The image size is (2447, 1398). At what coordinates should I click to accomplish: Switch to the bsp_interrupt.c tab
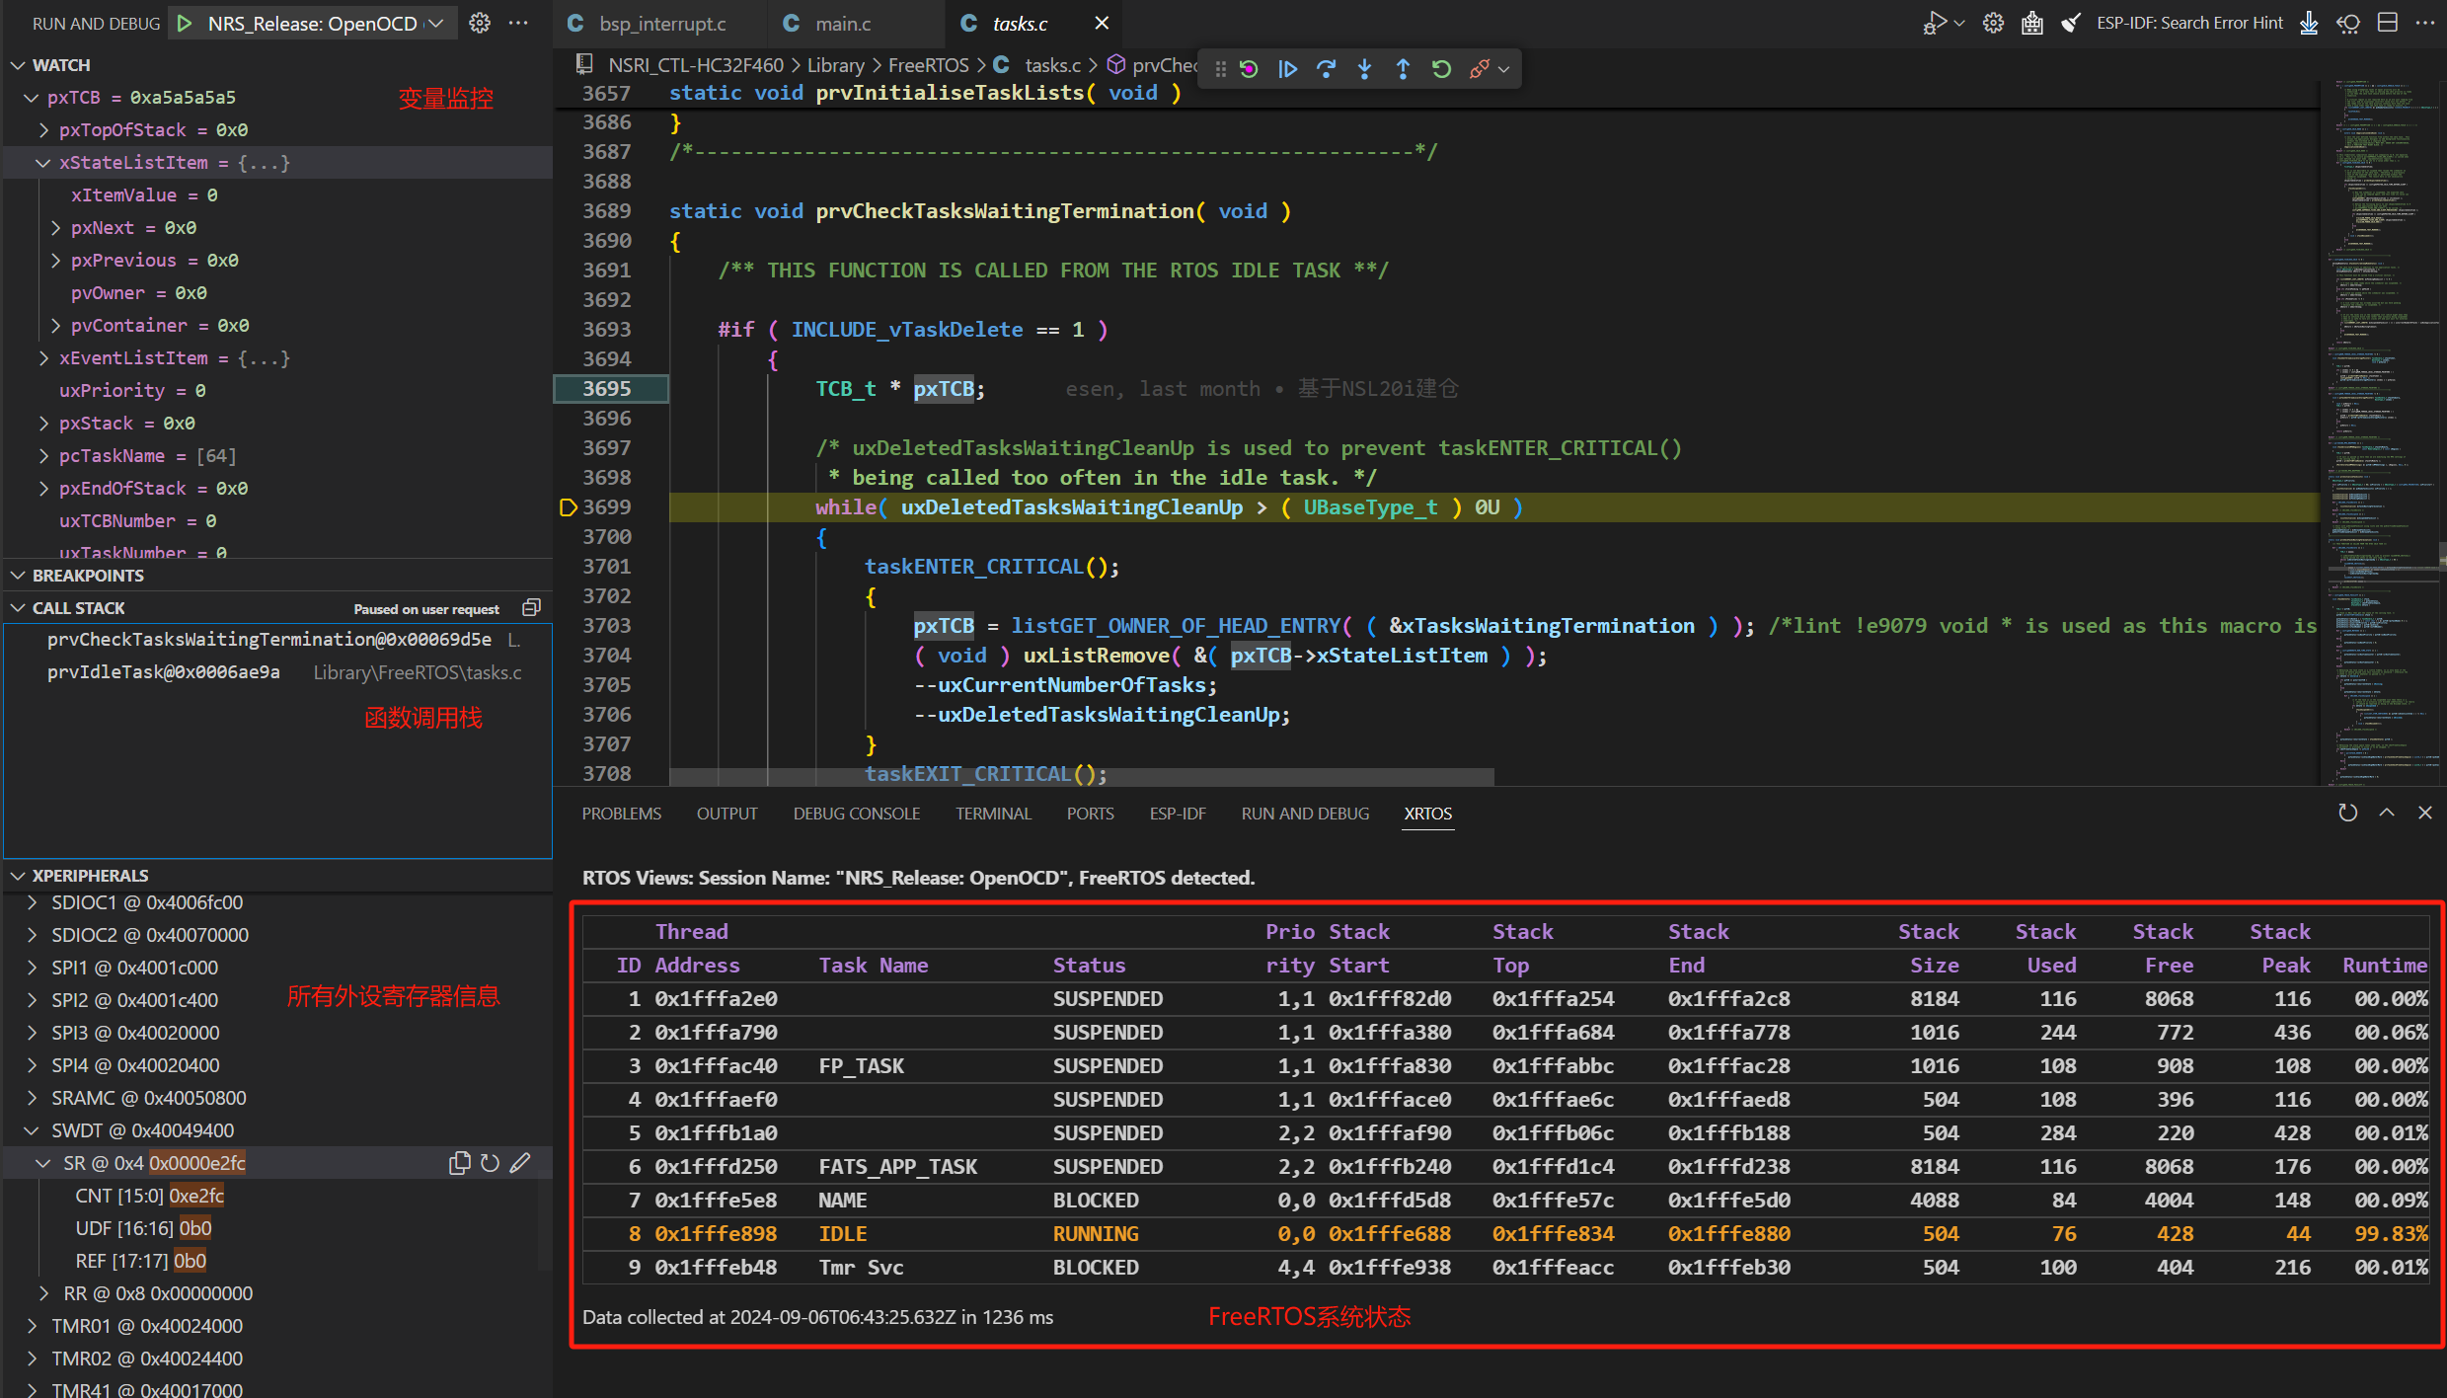(x=661, y=23)
